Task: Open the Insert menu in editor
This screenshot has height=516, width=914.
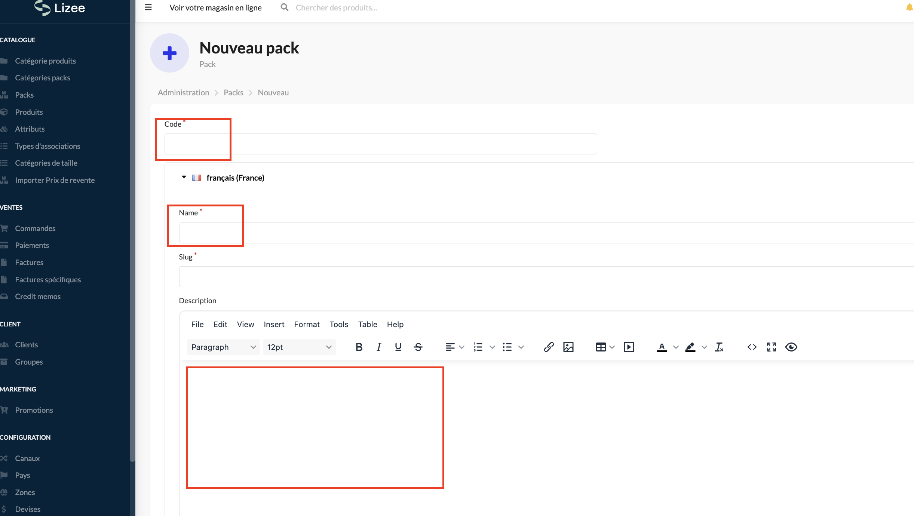Action: 274,324
